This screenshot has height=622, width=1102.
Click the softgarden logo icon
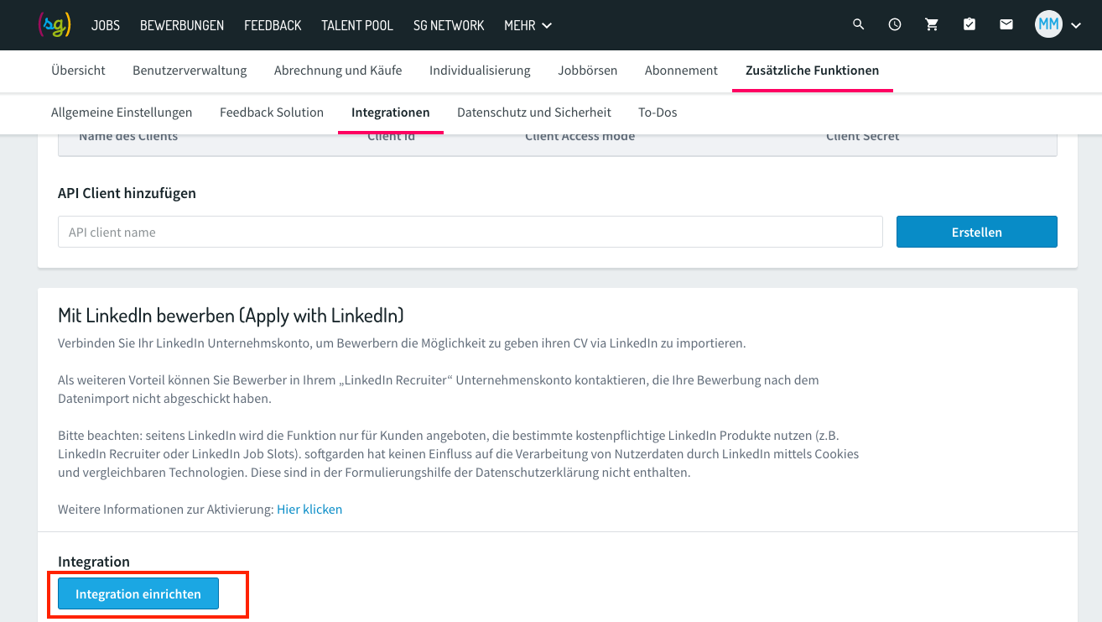click(x=55, y=25)
